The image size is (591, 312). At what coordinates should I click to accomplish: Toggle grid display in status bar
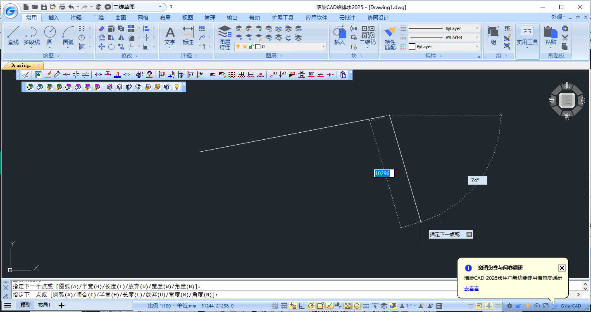pos(284,306)
